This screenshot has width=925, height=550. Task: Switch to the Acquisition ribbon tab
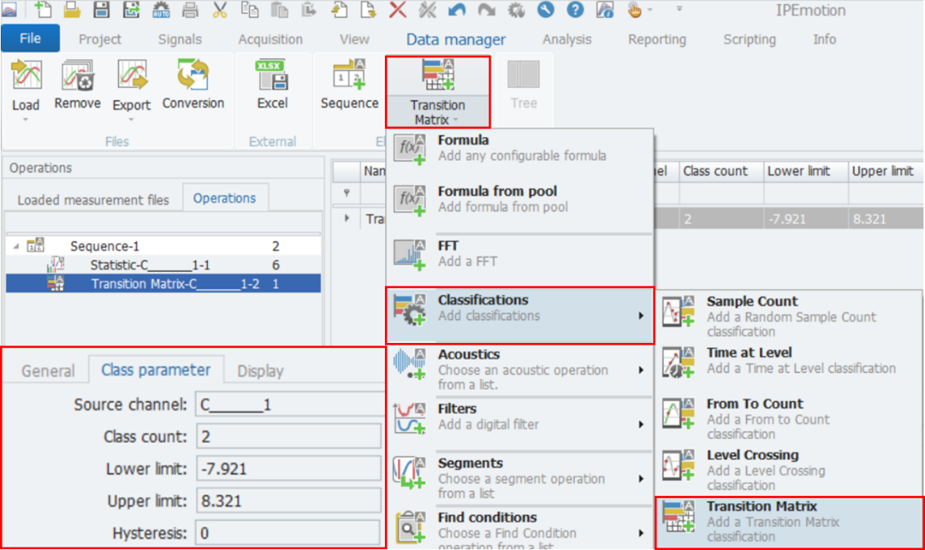tap(270, 39)
